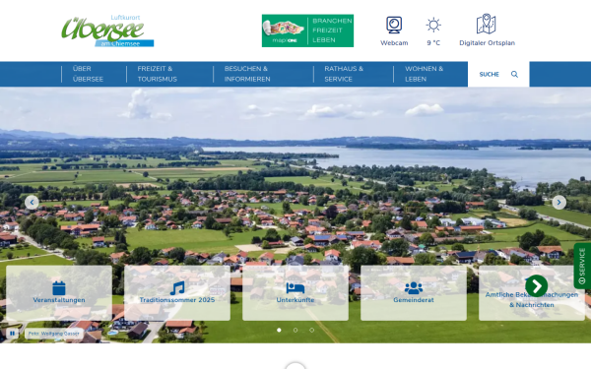Go to the previous slide arrow

32,202
